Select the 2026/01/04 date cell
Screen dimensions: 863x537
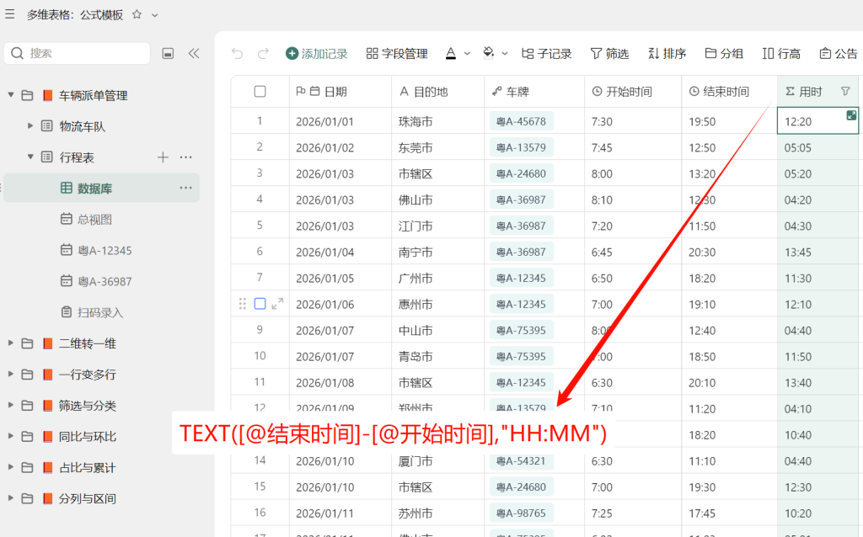340,252
